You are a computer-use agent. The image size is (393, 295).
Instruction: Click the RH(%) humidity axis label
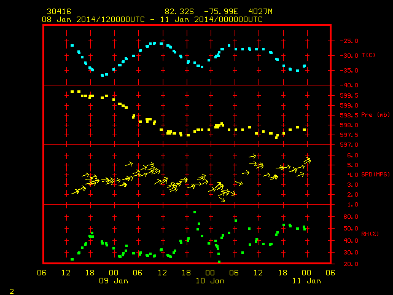(370, 234)
